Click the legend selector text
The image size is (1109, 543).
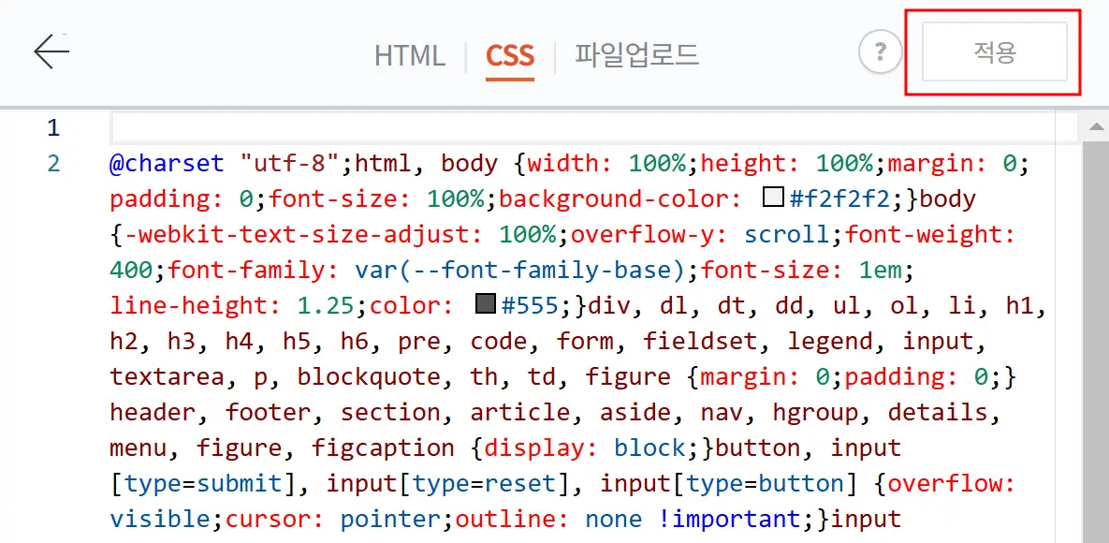click(x=830, y=341)
